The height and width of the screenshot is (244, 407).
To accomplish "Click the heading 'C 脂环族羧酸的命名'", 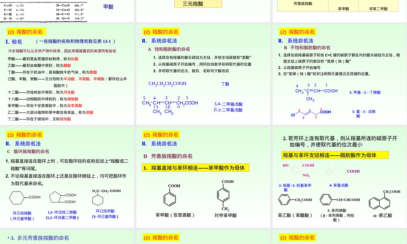I will click(x=28, y=152).
